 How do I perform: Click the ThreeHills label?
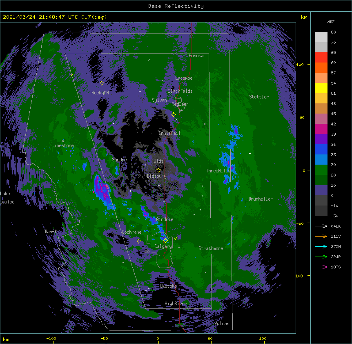218,171
